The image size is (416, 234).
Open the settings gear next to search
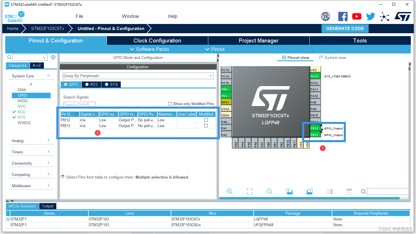pos(53,57)
